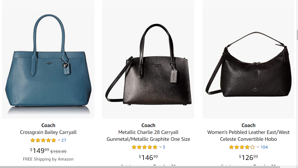Open the Metallic Charlie 28 Carryall title link
The height and width of the screenshot is (168, 298).
point(148,136)
